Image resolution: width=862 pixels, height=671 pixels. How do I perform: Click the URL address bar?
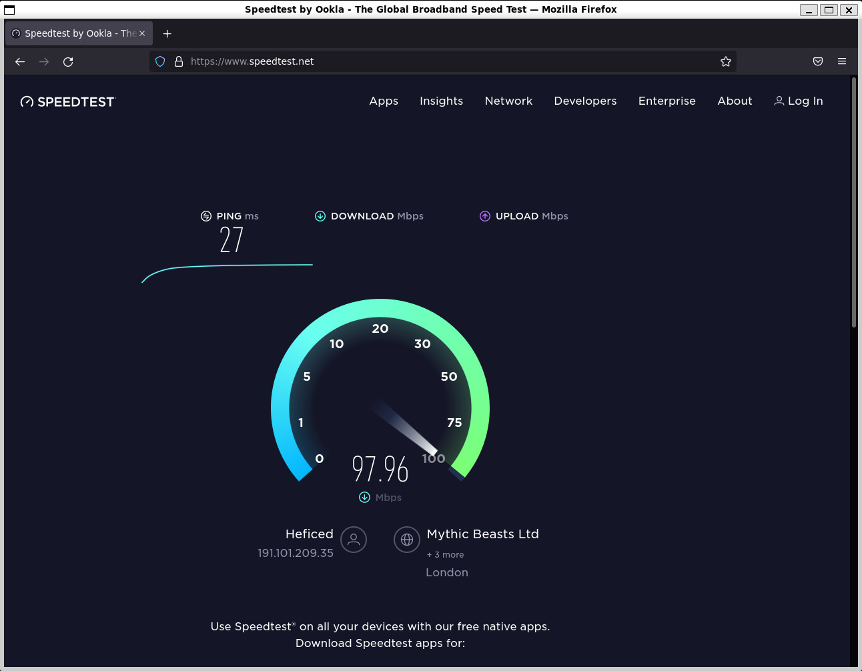coord(443,61)
